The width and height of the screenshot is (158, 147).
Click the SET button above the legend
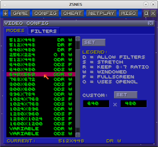pos(94,43)
